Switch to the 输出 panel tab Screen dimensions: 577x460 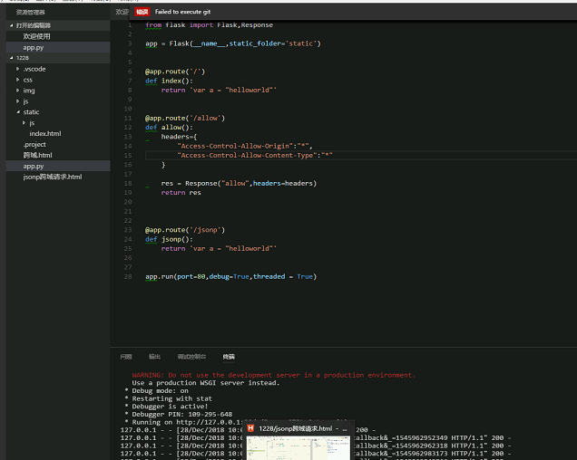[154, 357]
